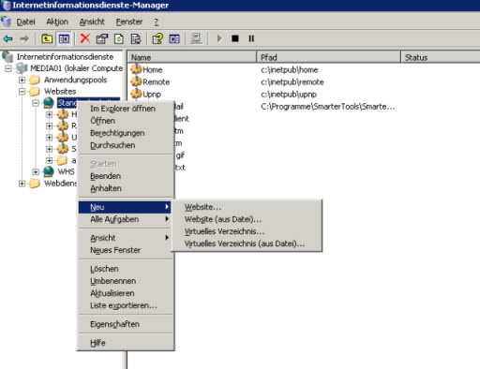480x369 pixels.
Task: Expand the WHS website node
Action: (36, 171)
